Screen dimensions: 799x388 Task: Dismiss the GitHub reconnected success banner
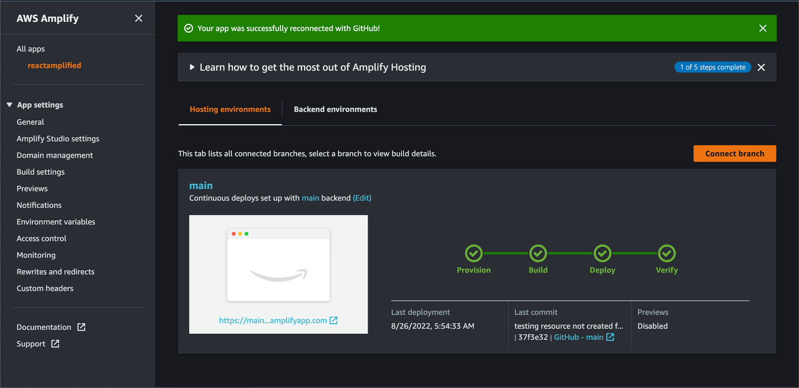(x=763, y=29)
